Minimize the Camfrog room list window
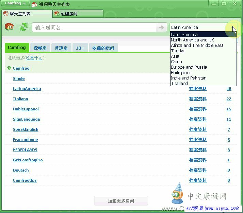243x213 pixels. 213,3
